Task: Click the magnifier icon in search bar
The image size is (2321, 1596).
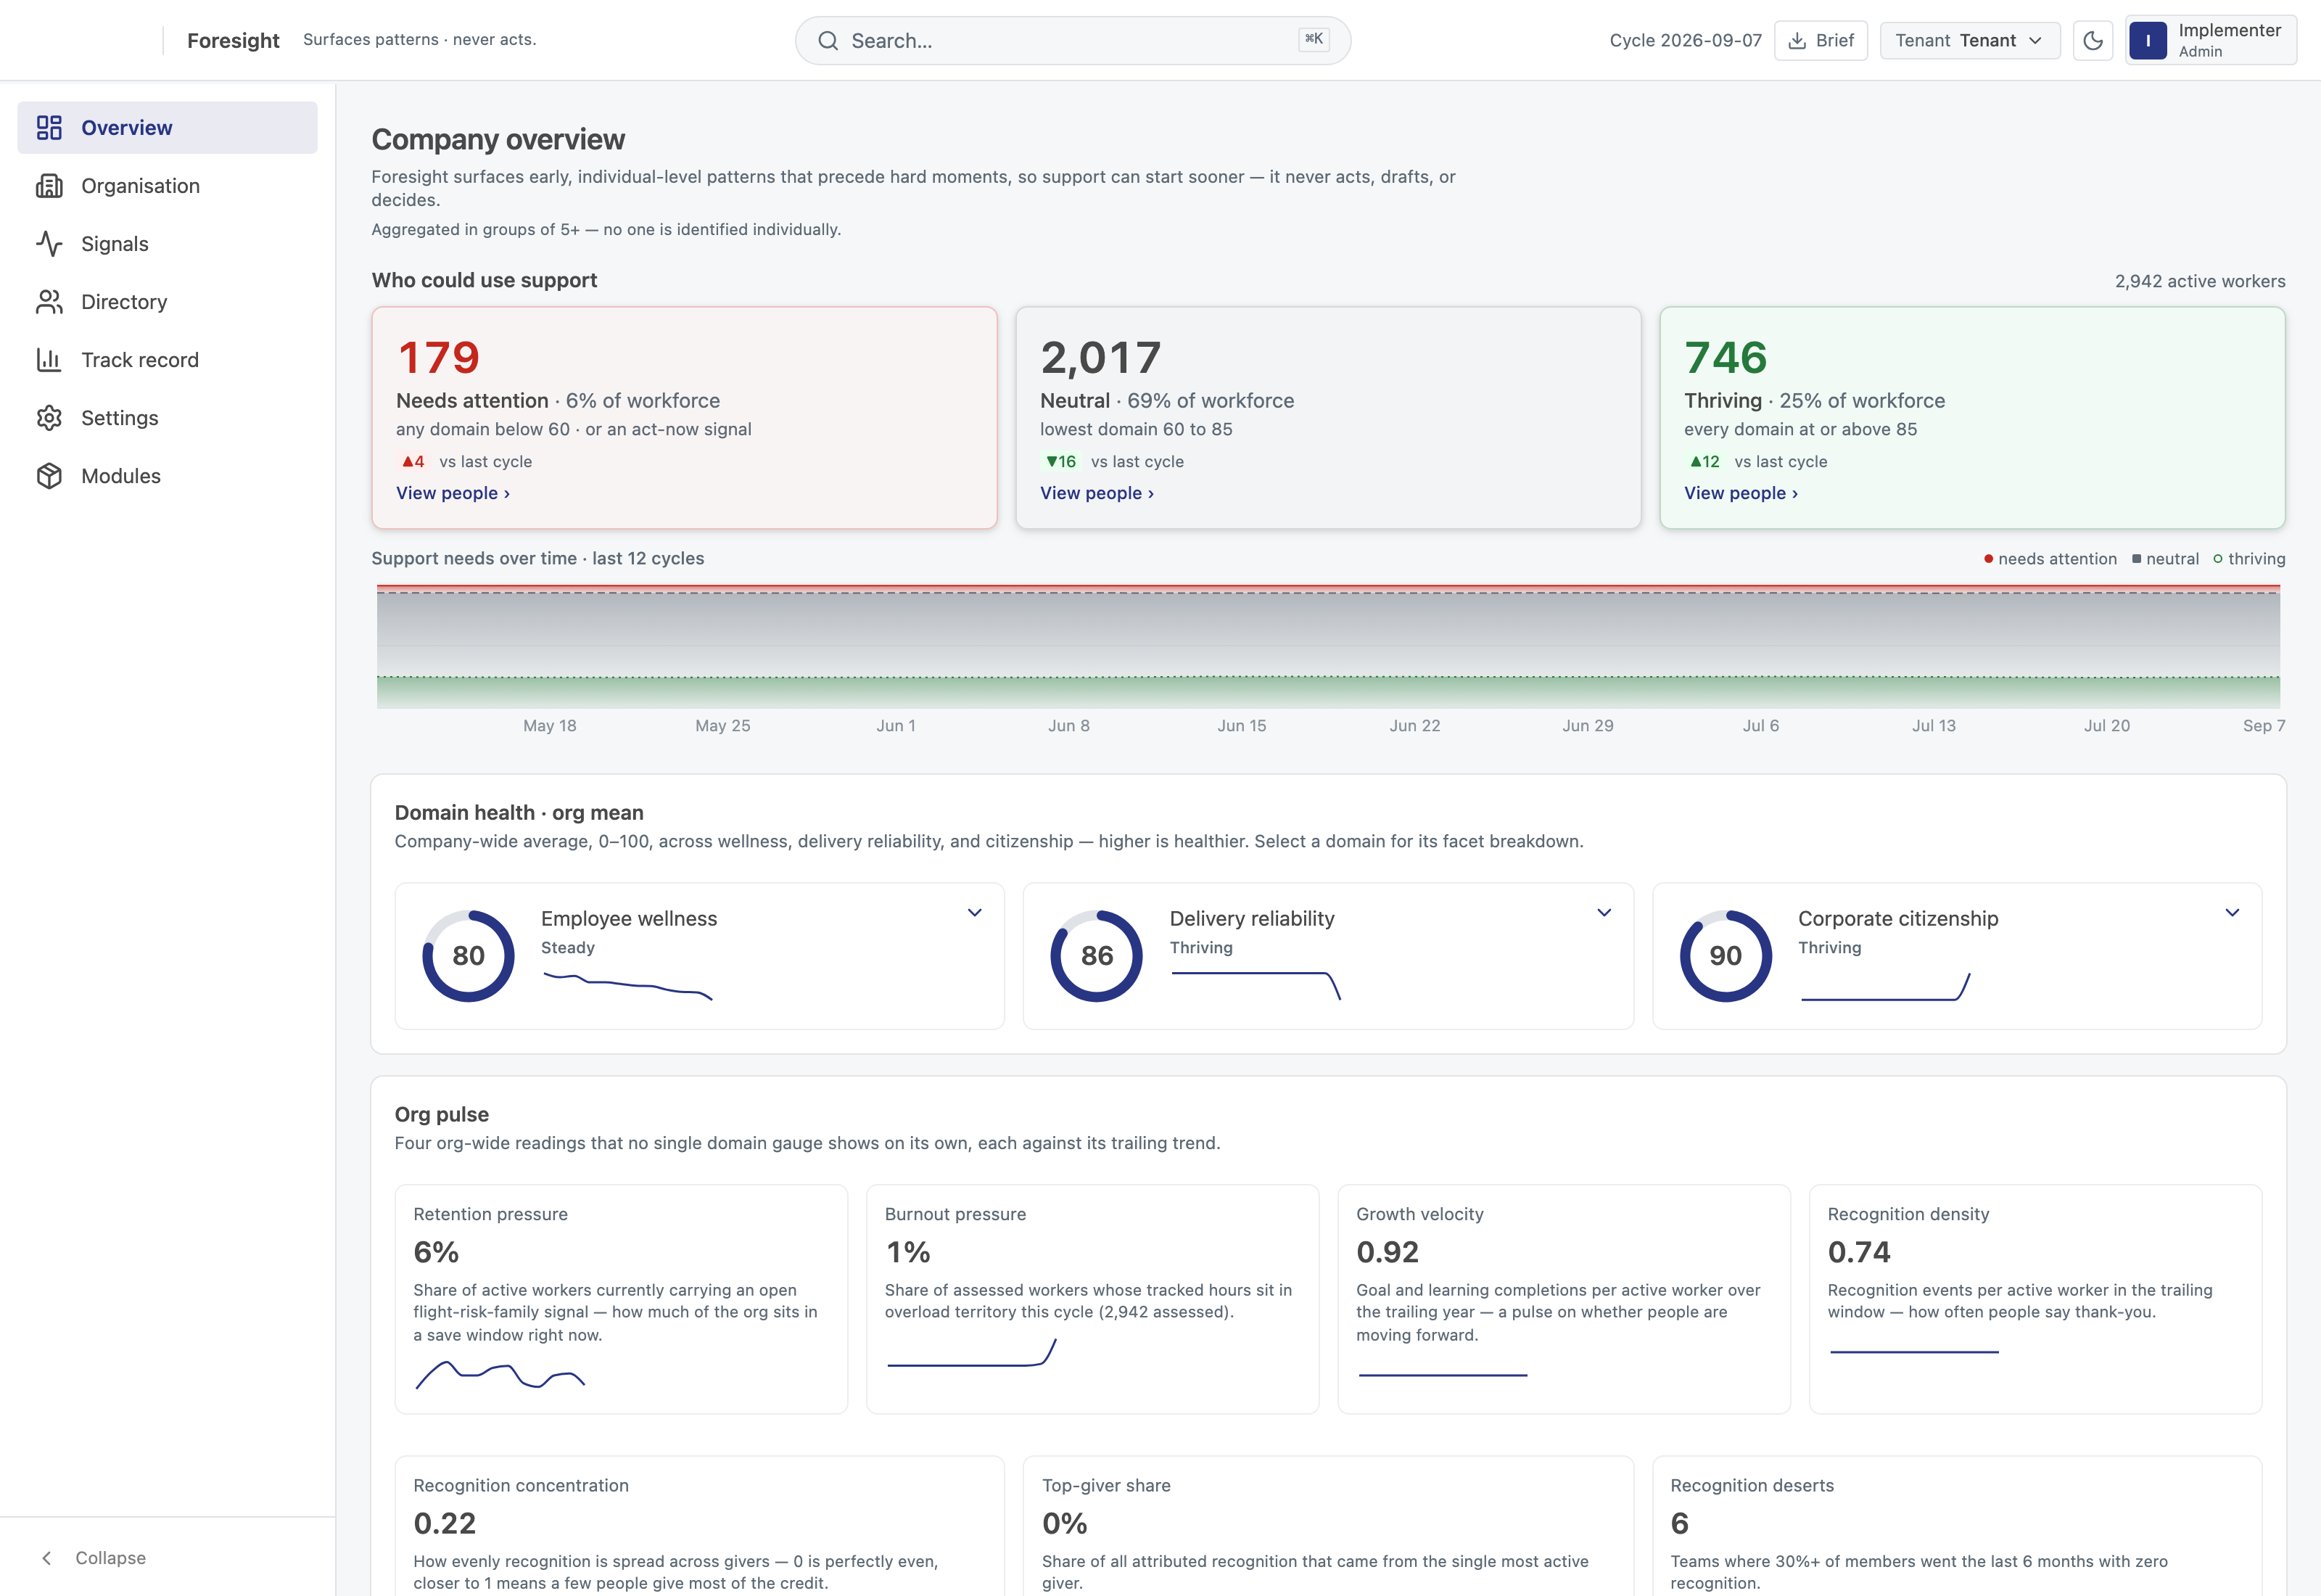Action: 828,41
